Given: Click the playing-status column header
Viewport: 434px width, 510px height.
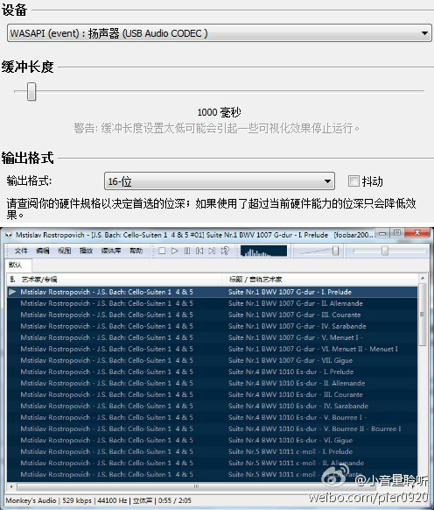Looking at the screenshot, I should tap(12, 279).
